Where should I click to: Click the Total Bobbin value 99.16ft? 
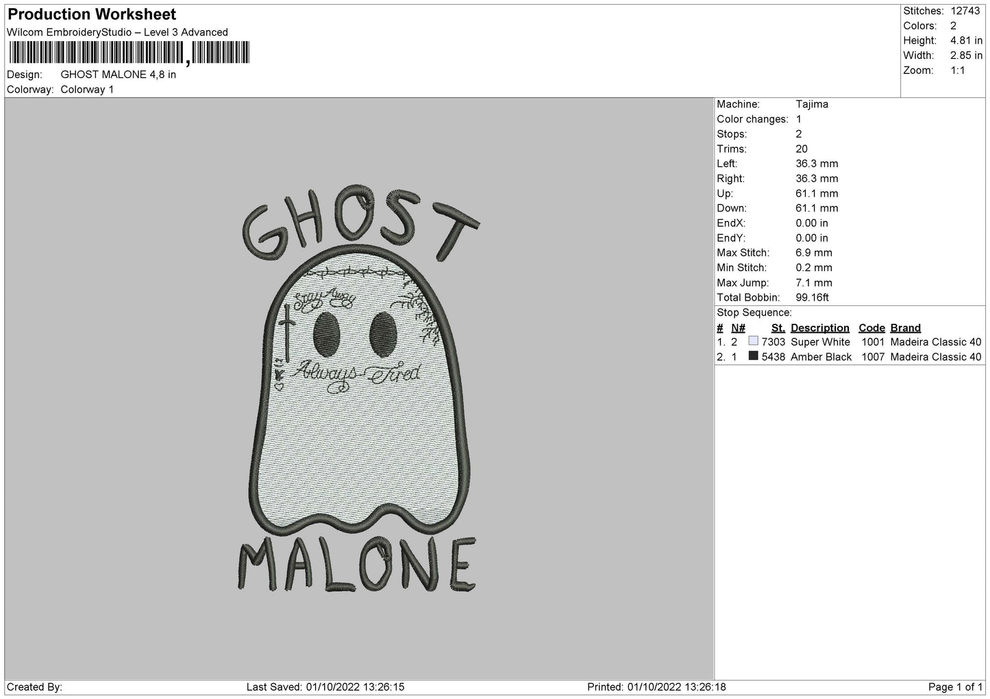click(x=813, y=298)
